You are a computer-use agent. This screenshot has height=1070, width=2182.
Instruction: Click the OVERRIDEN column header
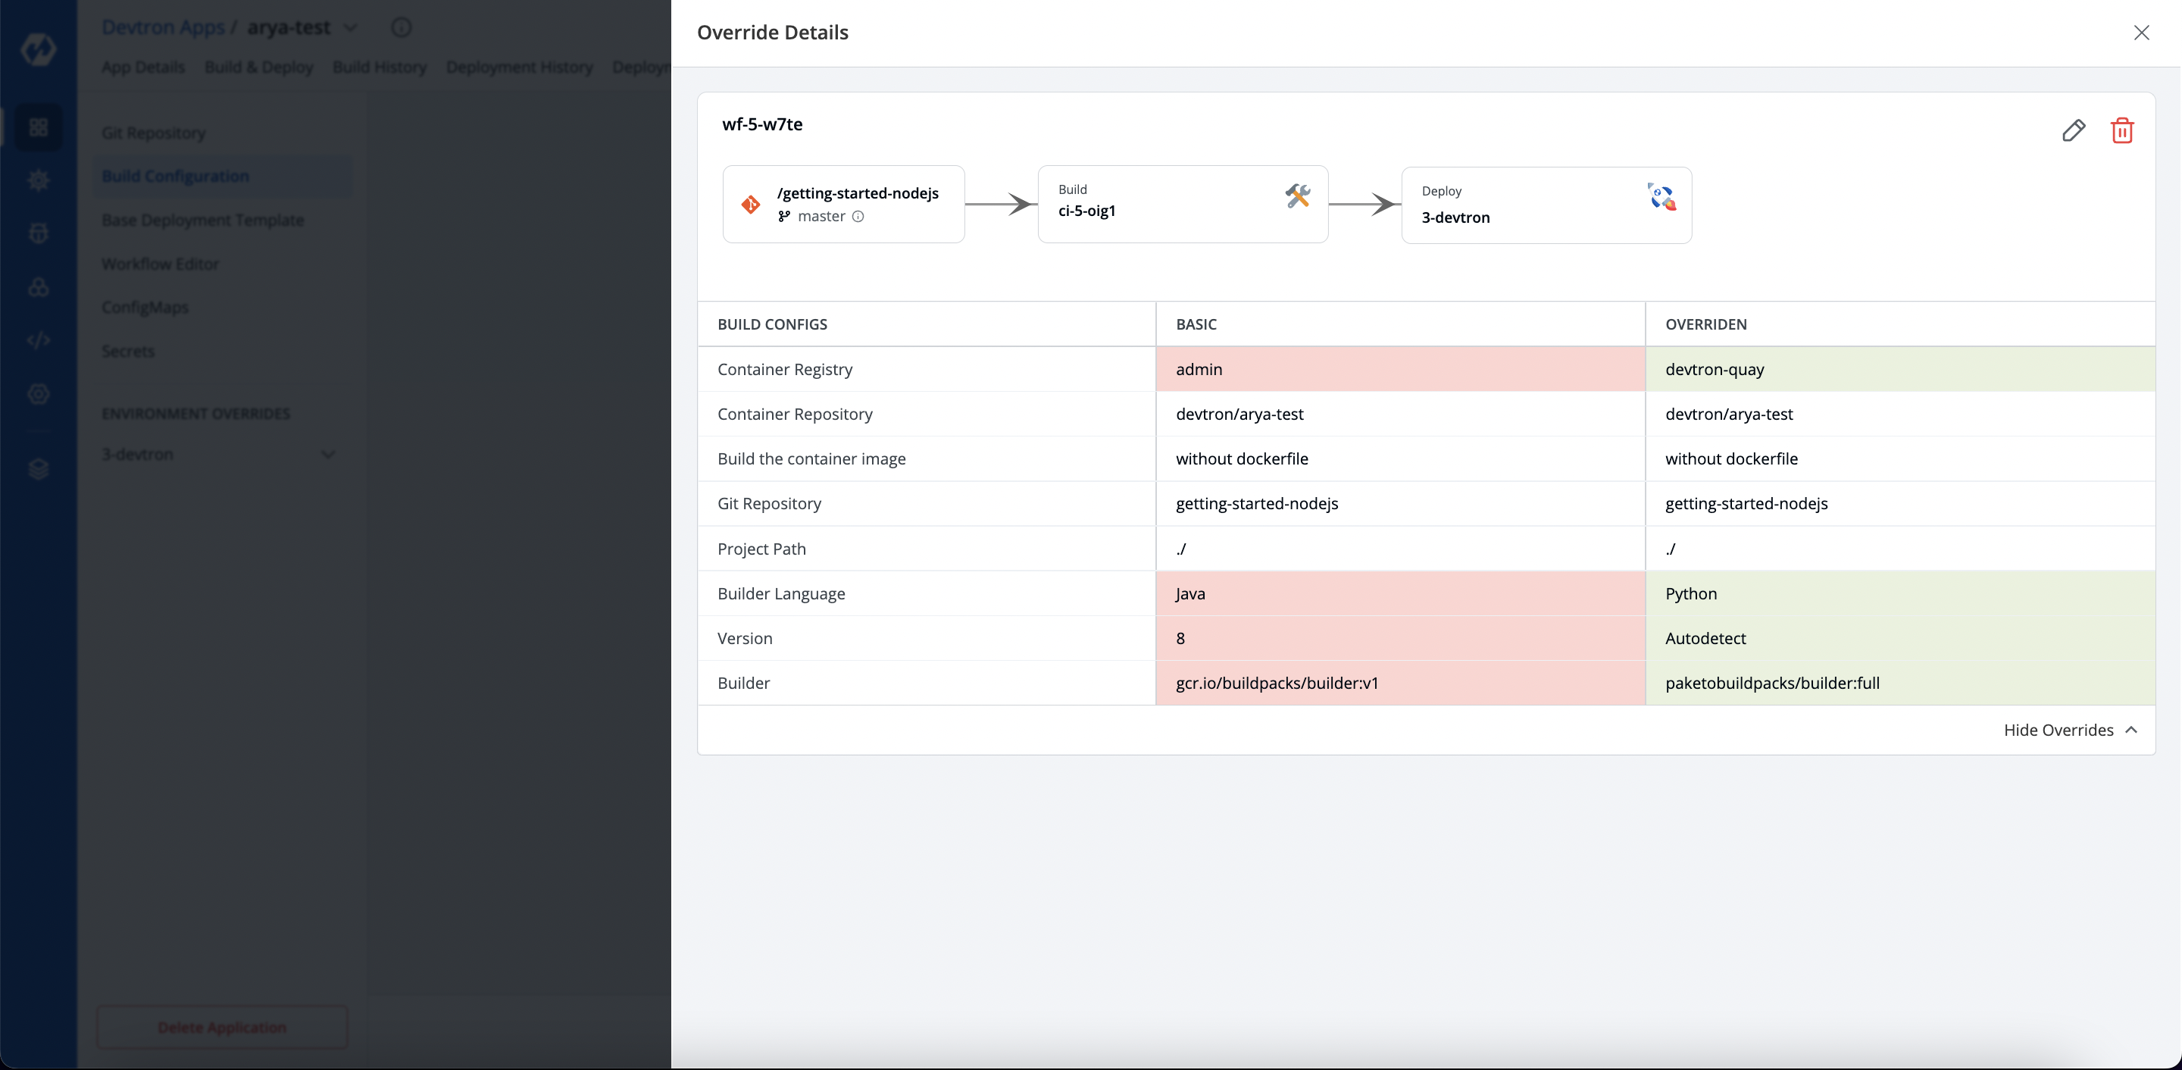[1706, 324]
